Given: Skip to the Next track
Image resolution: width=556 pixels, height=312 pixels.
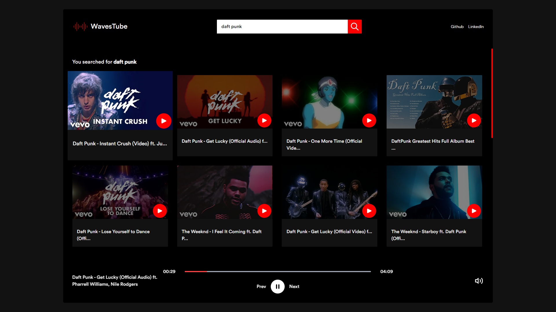Looking at the screenshot, I should [x=294, y=287].
